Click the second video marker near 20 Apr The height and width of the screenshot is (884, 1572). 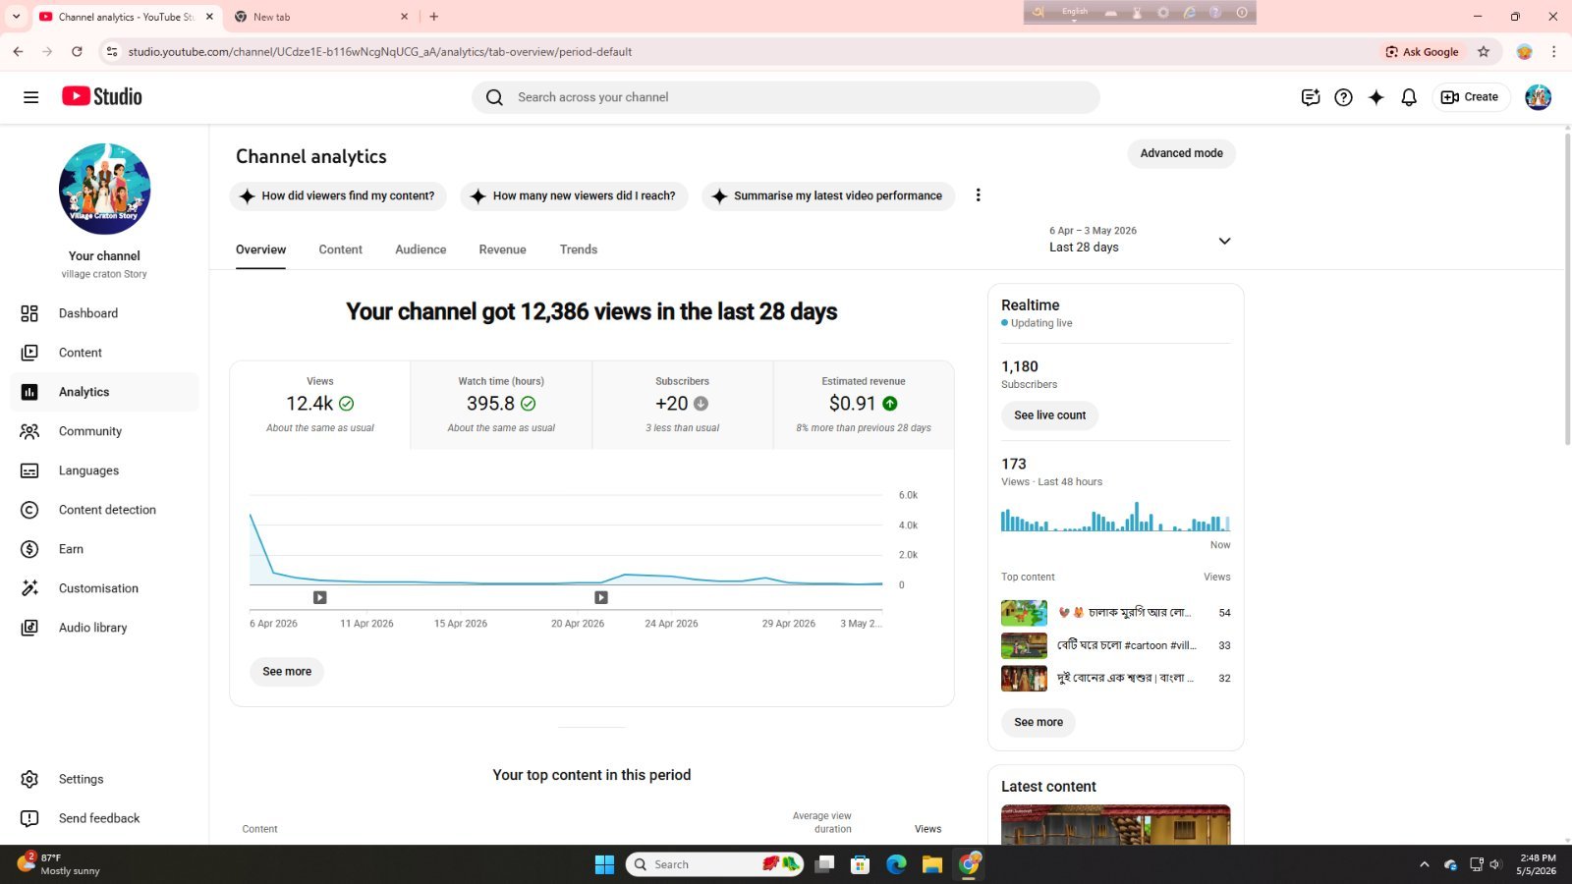tap(601, 597)
